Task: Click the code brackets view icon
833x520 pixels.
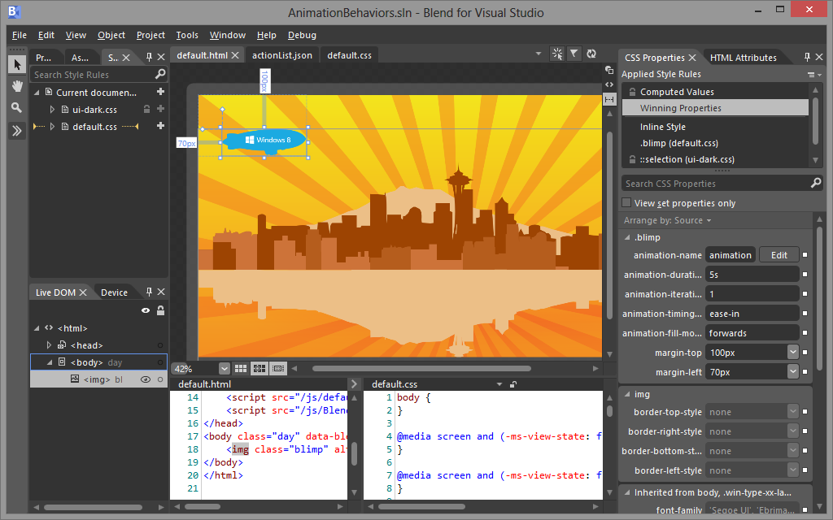Action: pos(609,84)
